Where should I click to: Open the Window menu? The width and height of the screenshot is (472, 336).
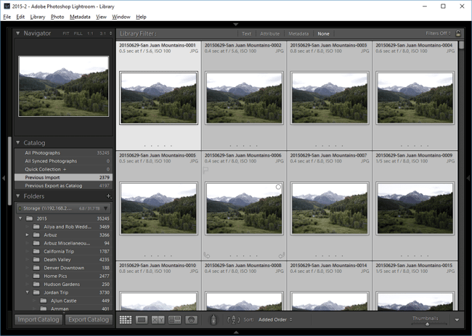click(121, 17)
